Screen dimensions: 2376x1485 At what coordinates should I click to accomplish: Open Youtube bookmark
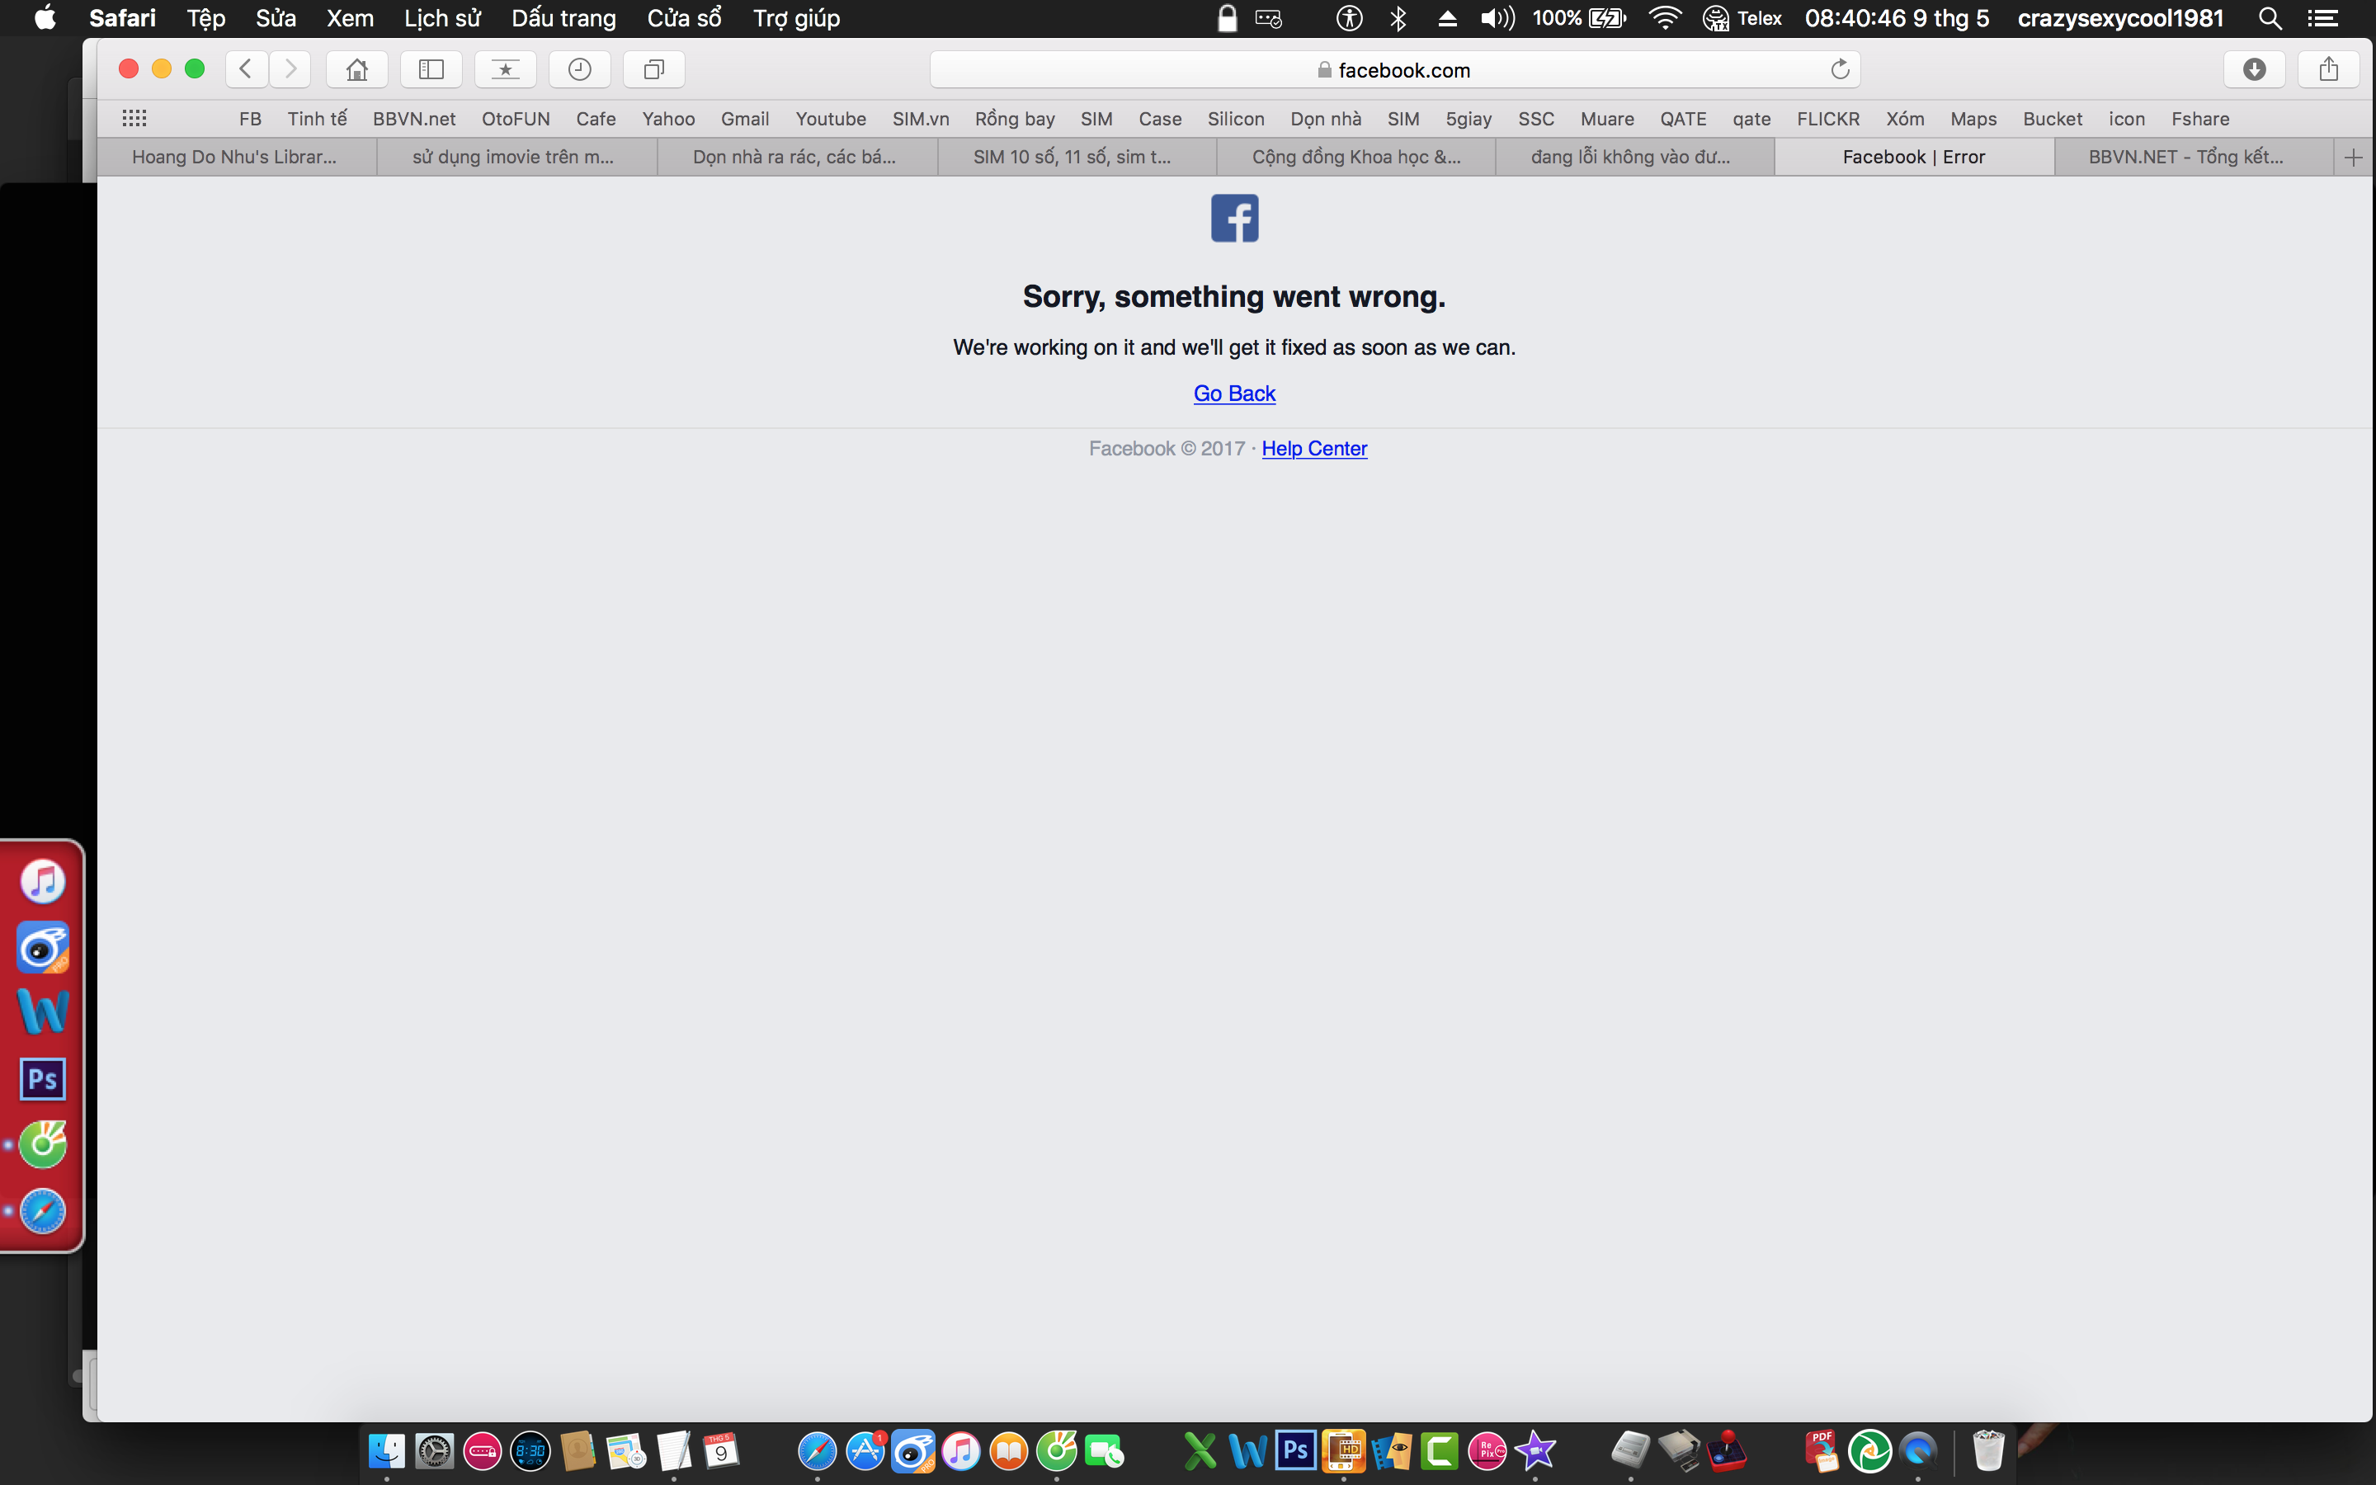point(831,119)
